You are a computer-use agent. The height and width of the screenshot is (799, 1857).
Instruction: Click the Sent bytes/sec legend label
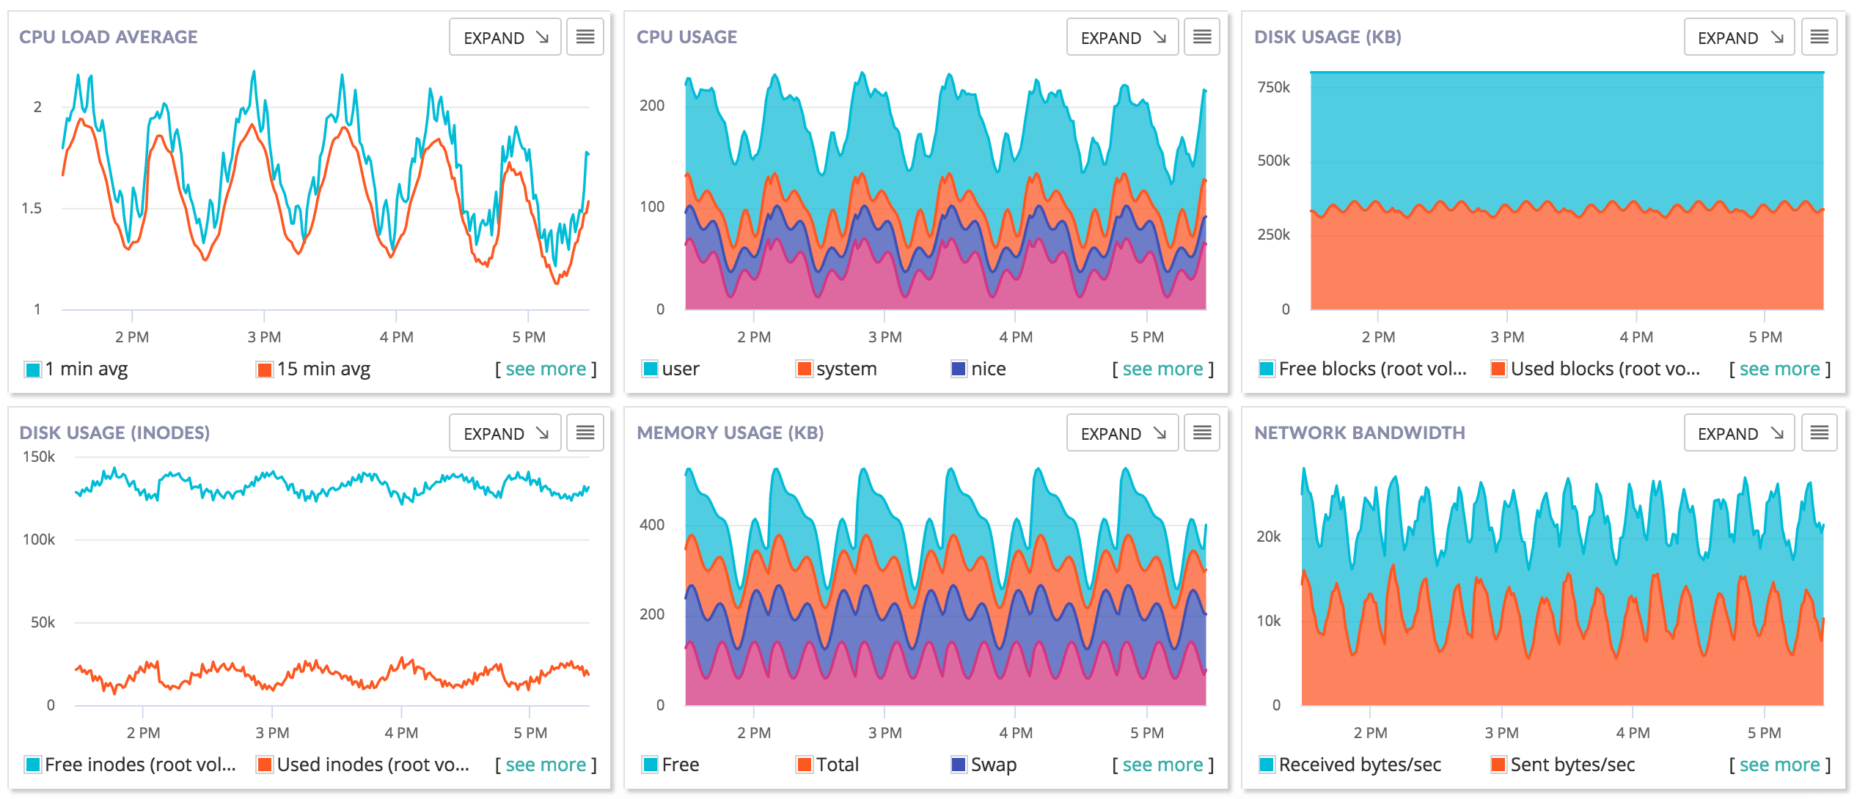[1572, 765]
